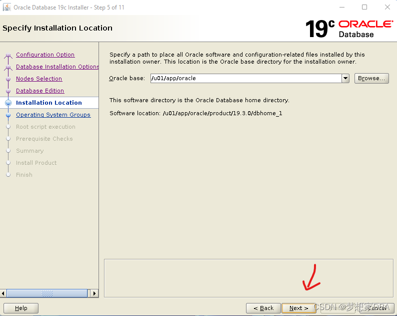Click the Prerequisite Checks step label

tap(44, 139)
